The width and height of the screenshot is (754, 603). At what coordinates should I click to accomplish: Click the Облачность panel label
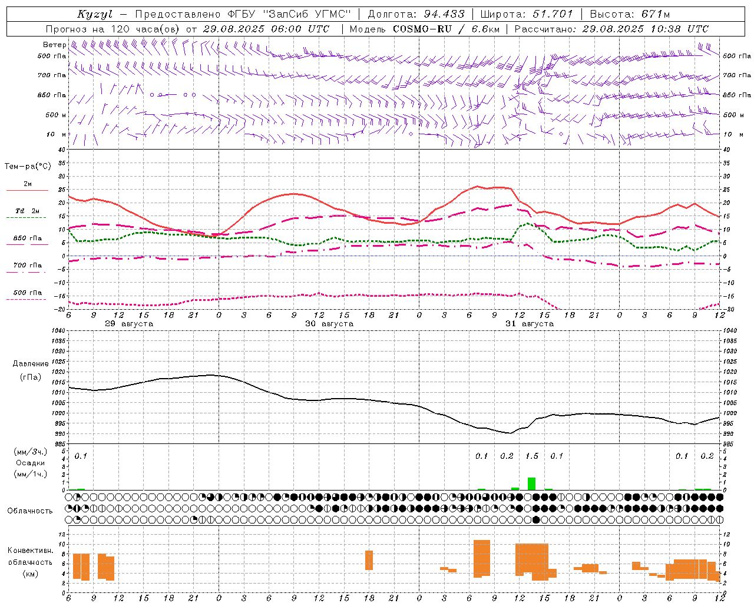[x=30, y=511]
